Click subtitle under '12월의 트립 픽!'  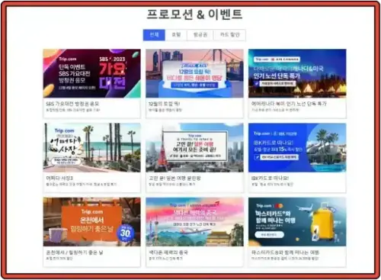pos(165,110)
